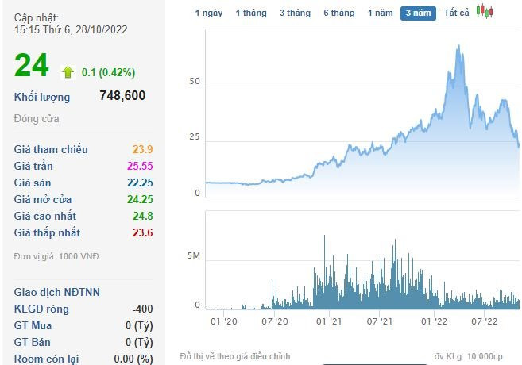Click the "Room còn lại" label

click(46, 359)
